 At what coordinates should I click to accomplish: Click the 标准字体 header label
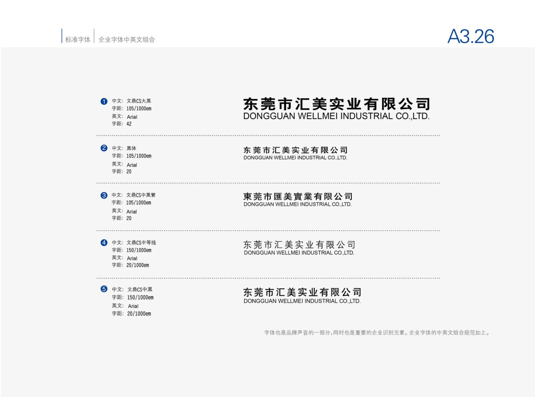pyautogui.click(x=78, y=40)
